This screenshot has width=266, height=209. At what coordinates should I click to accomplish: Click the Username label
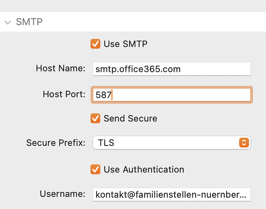[62, 194]
